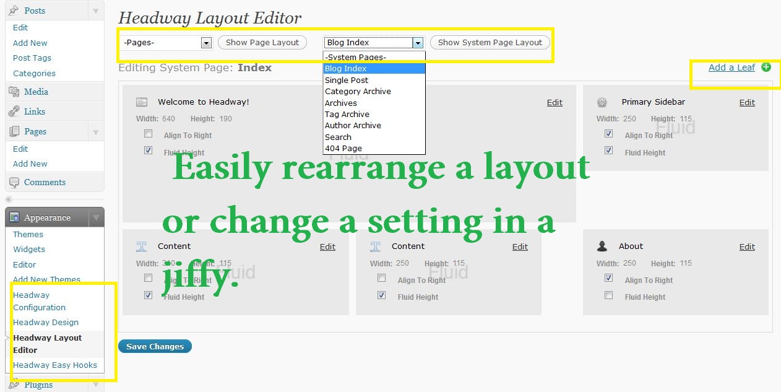Collapse the Appearance menu arrow
This screenshot has width=781, height=392.
pyautogui.click(x=95, y=217)
